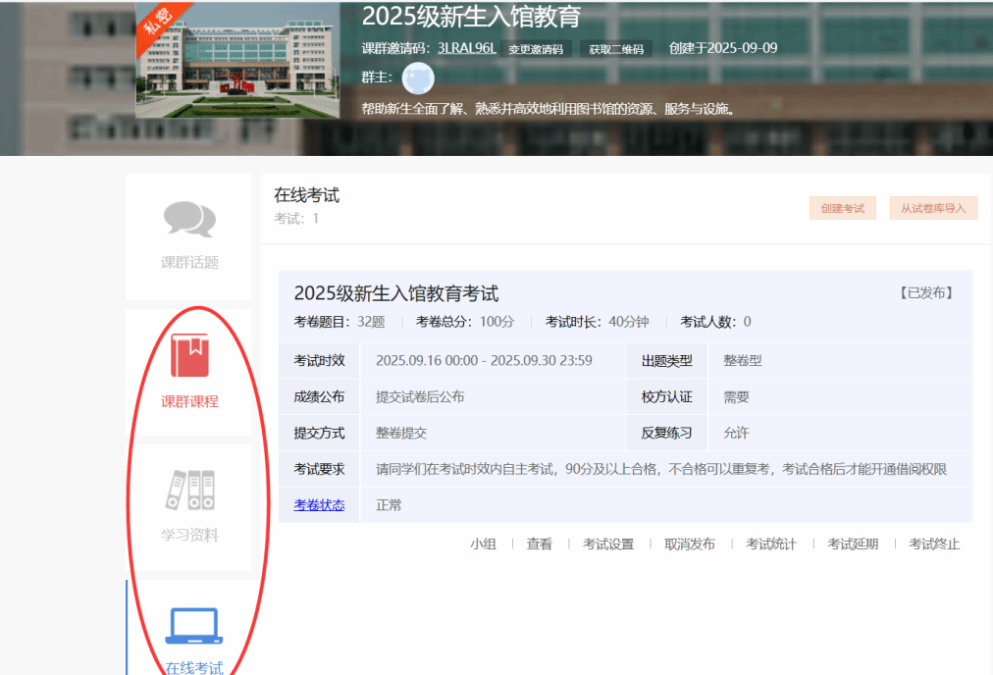Click the invitation code 3LRAL96L
This screenshot has height=675, width=993.
[x=467, y=47]
